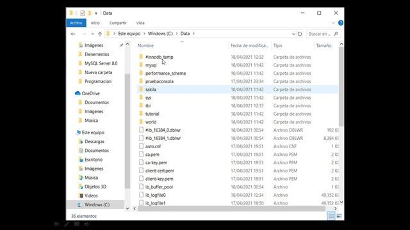Select the ib_buffer_pool file icon
This screenshot has width=410, height=230.
tap(141, 187)
